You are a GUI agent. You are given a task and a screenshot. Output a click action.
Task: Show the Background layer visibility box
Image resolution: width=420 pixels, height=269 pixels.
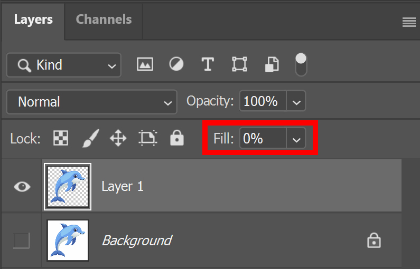click(22, 241)
